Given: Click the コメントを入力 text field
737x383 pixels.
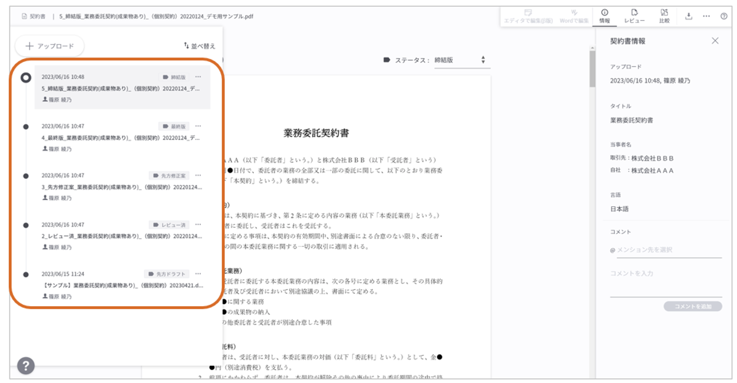Looking at the screenshot, I should 665,279.
